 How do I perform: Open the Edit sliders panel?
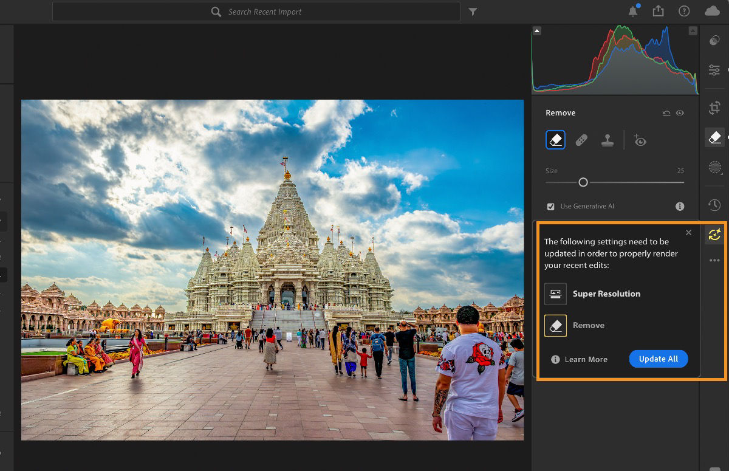coord(714,70)
